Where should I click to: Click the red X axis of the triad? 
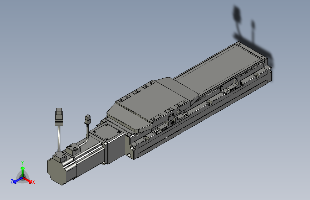point(28,180)
